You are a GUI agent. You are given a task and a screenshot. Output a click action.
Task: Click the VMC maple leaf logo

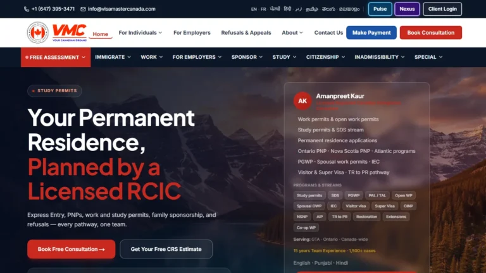pos(37,32)
